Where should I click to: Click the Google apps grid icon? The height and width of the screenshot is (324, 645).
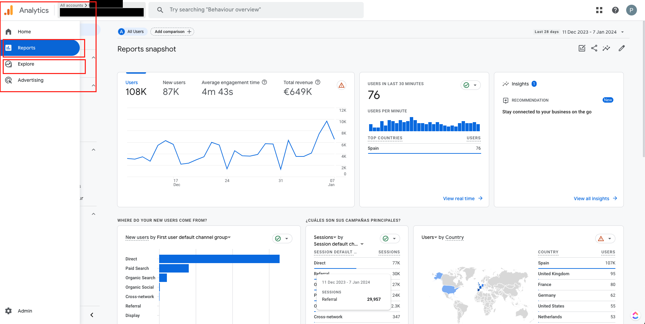tap(599, 10)
